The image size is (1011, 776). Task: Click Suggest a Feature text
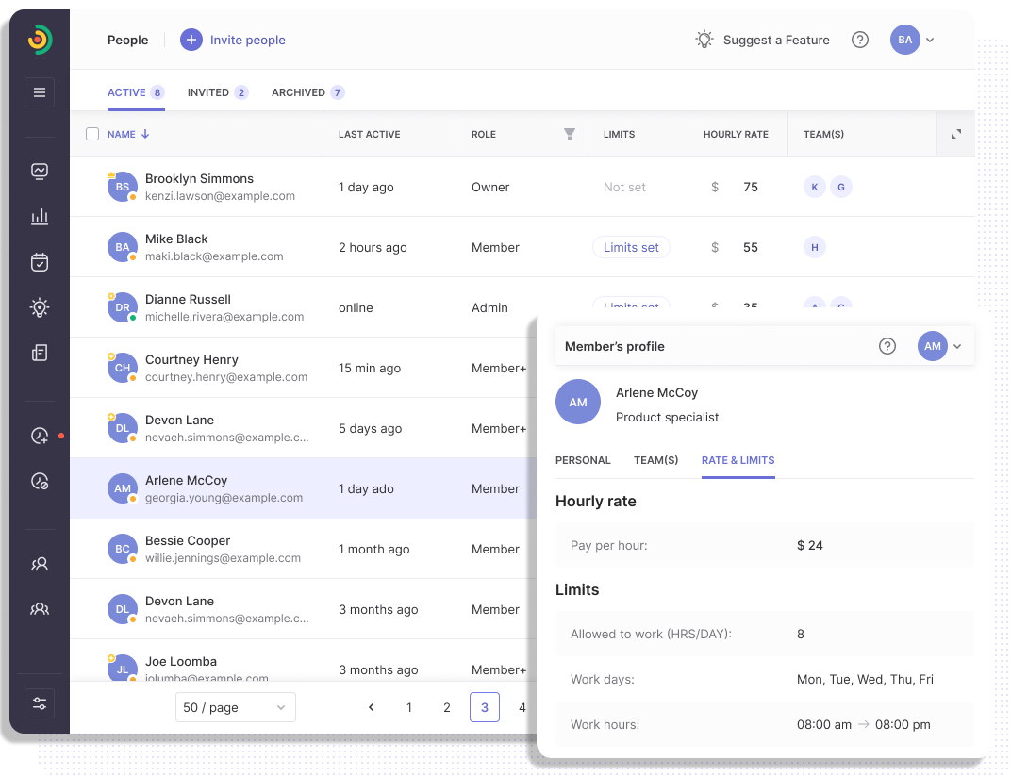[x=776, y=40]
